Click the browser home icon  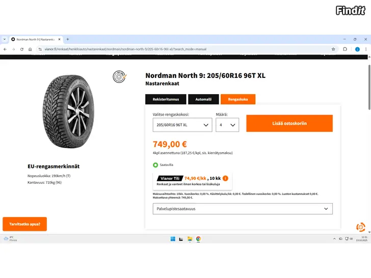(30, 49)
